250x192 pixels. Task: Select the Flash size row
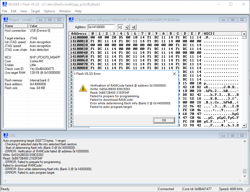34,88
